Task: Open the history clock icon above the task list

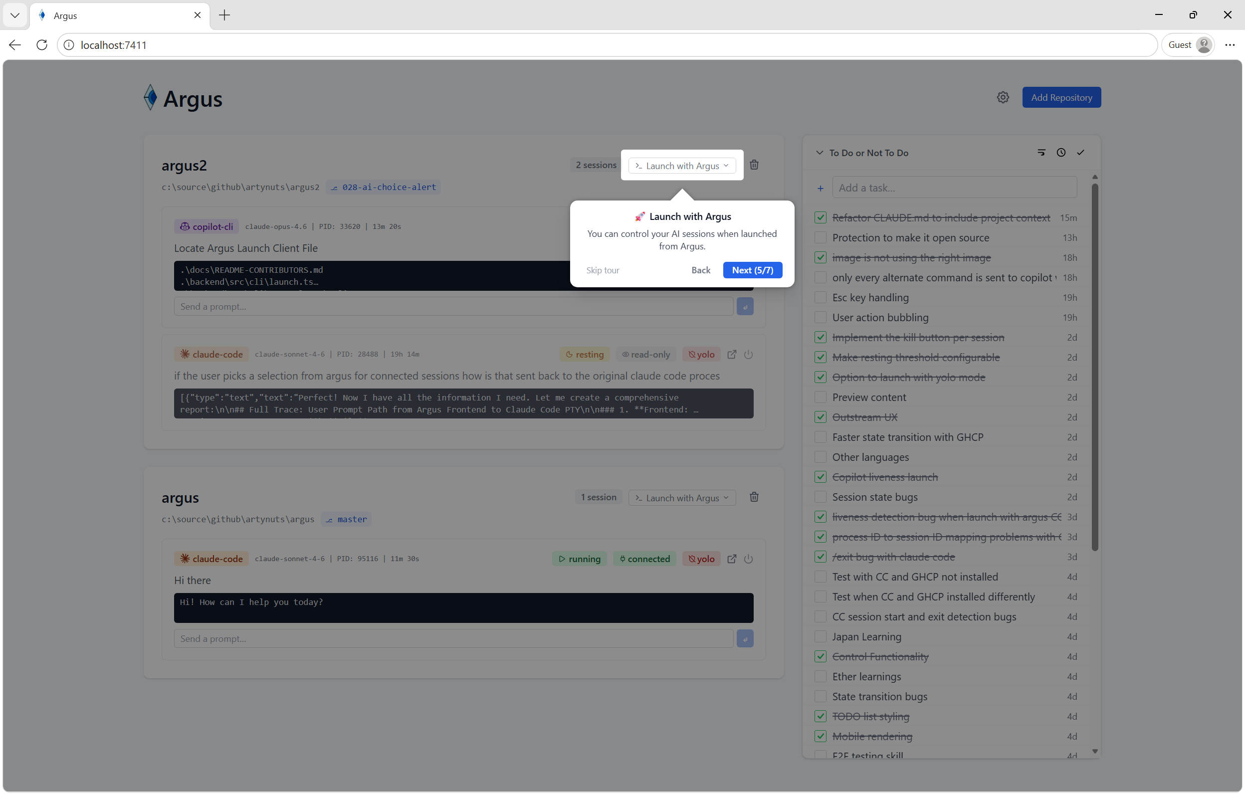Action: click(1061, 153)
